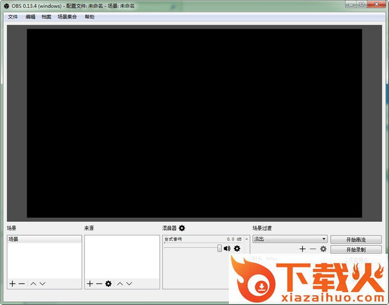Viewport: 389px width, 305px height.
Task: Move source down with arrow
Action: pos(129,284)
